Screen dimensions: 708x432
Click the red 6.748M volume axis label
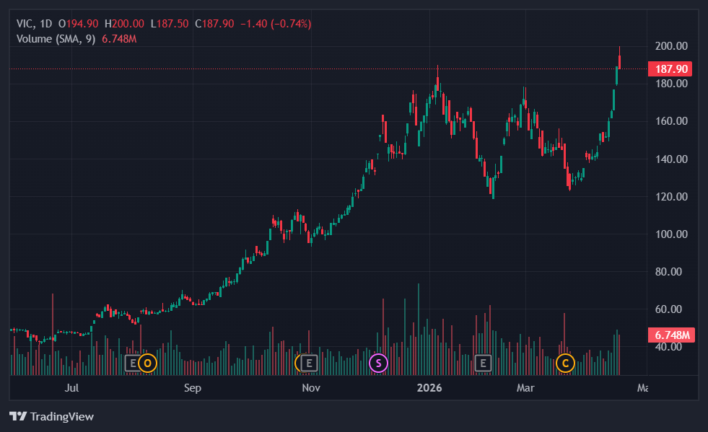[670, 335]
